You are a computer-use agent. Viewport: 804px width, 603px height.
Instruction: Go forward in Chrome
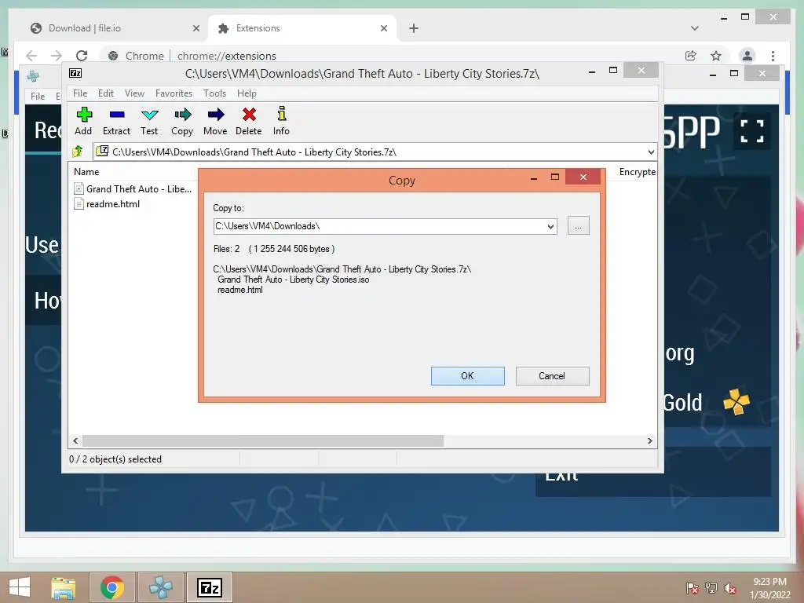pos(57,56)
